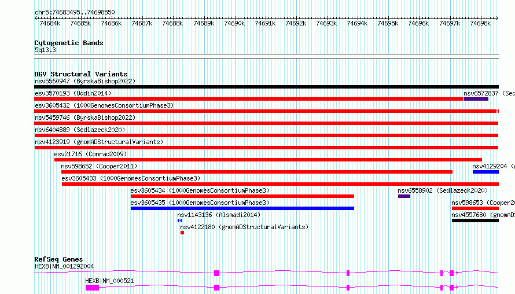Click the nsv5459746 red variant bar

[266, 123]
